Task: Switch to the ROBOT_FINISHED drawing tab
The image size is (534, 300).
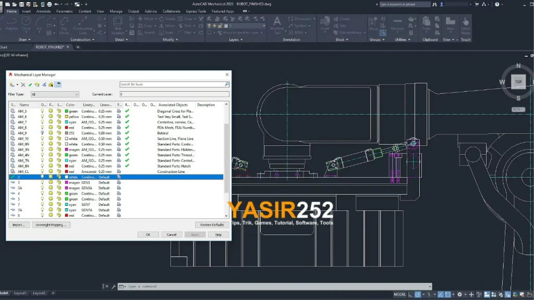Action: [x=50, y=47]
